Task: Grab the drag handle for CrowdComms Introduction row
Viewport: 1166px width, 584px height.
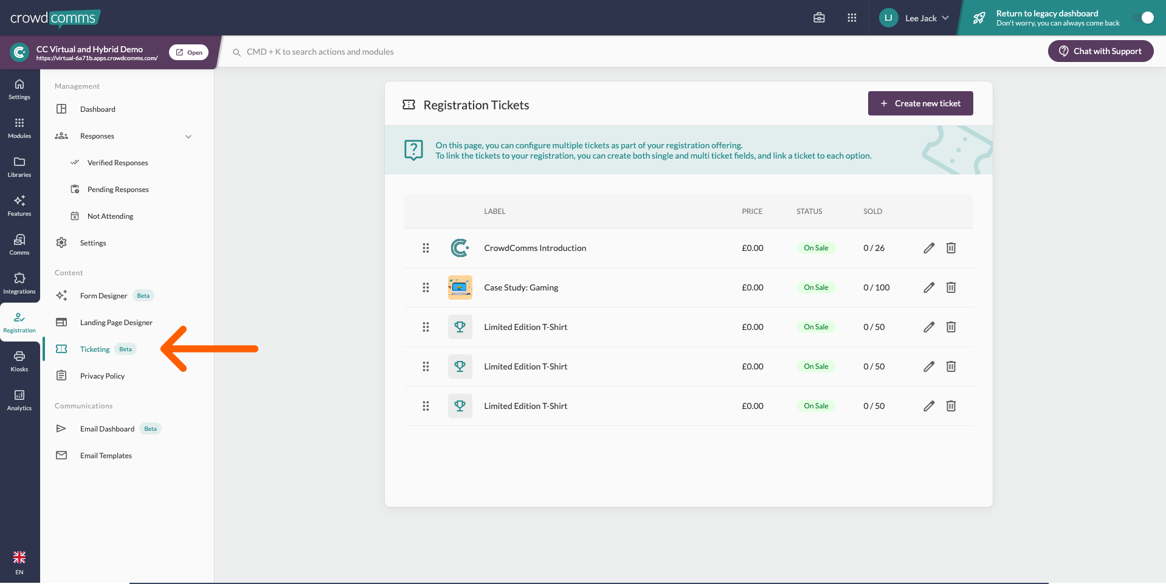Action: [426, 248]
